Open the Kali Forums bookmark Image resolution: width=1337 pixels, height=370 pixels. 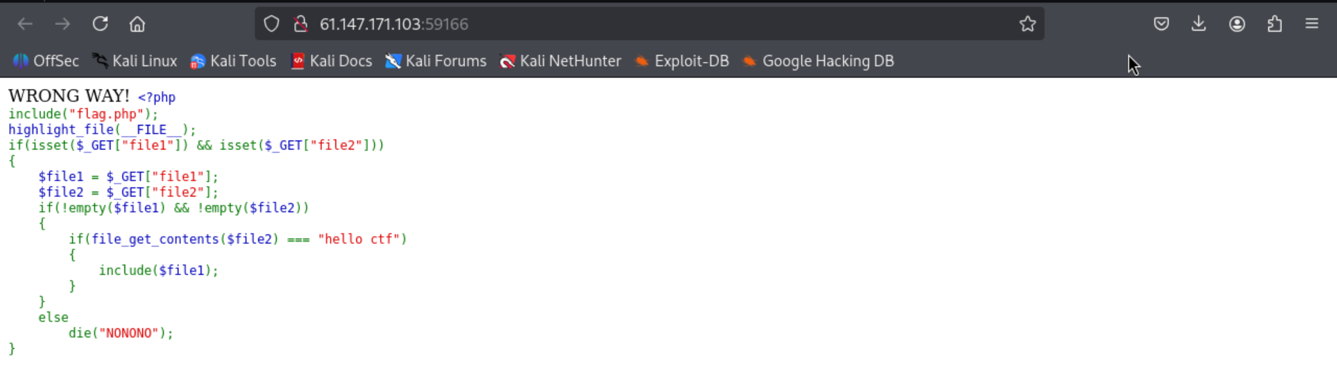pyautogui.click(x=436, y=61)
